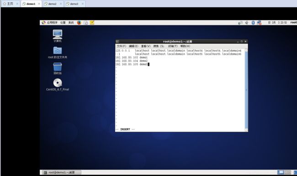Viewport: 297px width, 176px height.
Task: Close the demo1 tab
Action: [39, 4]
